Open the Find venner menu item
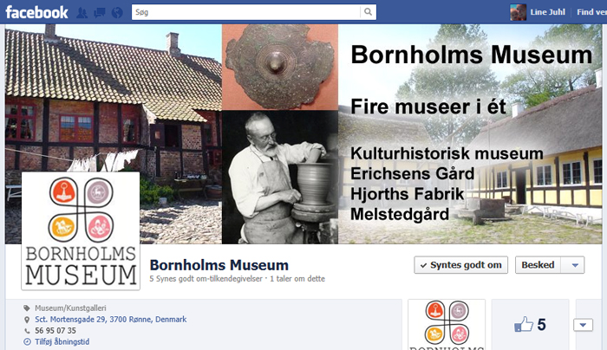 pyautogui.click(x=591, y=12)
